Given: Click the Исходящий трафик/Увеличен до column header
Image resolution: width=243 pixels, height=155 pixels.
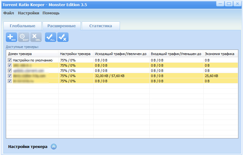Looking at the screenshot, I should [121, 54].
